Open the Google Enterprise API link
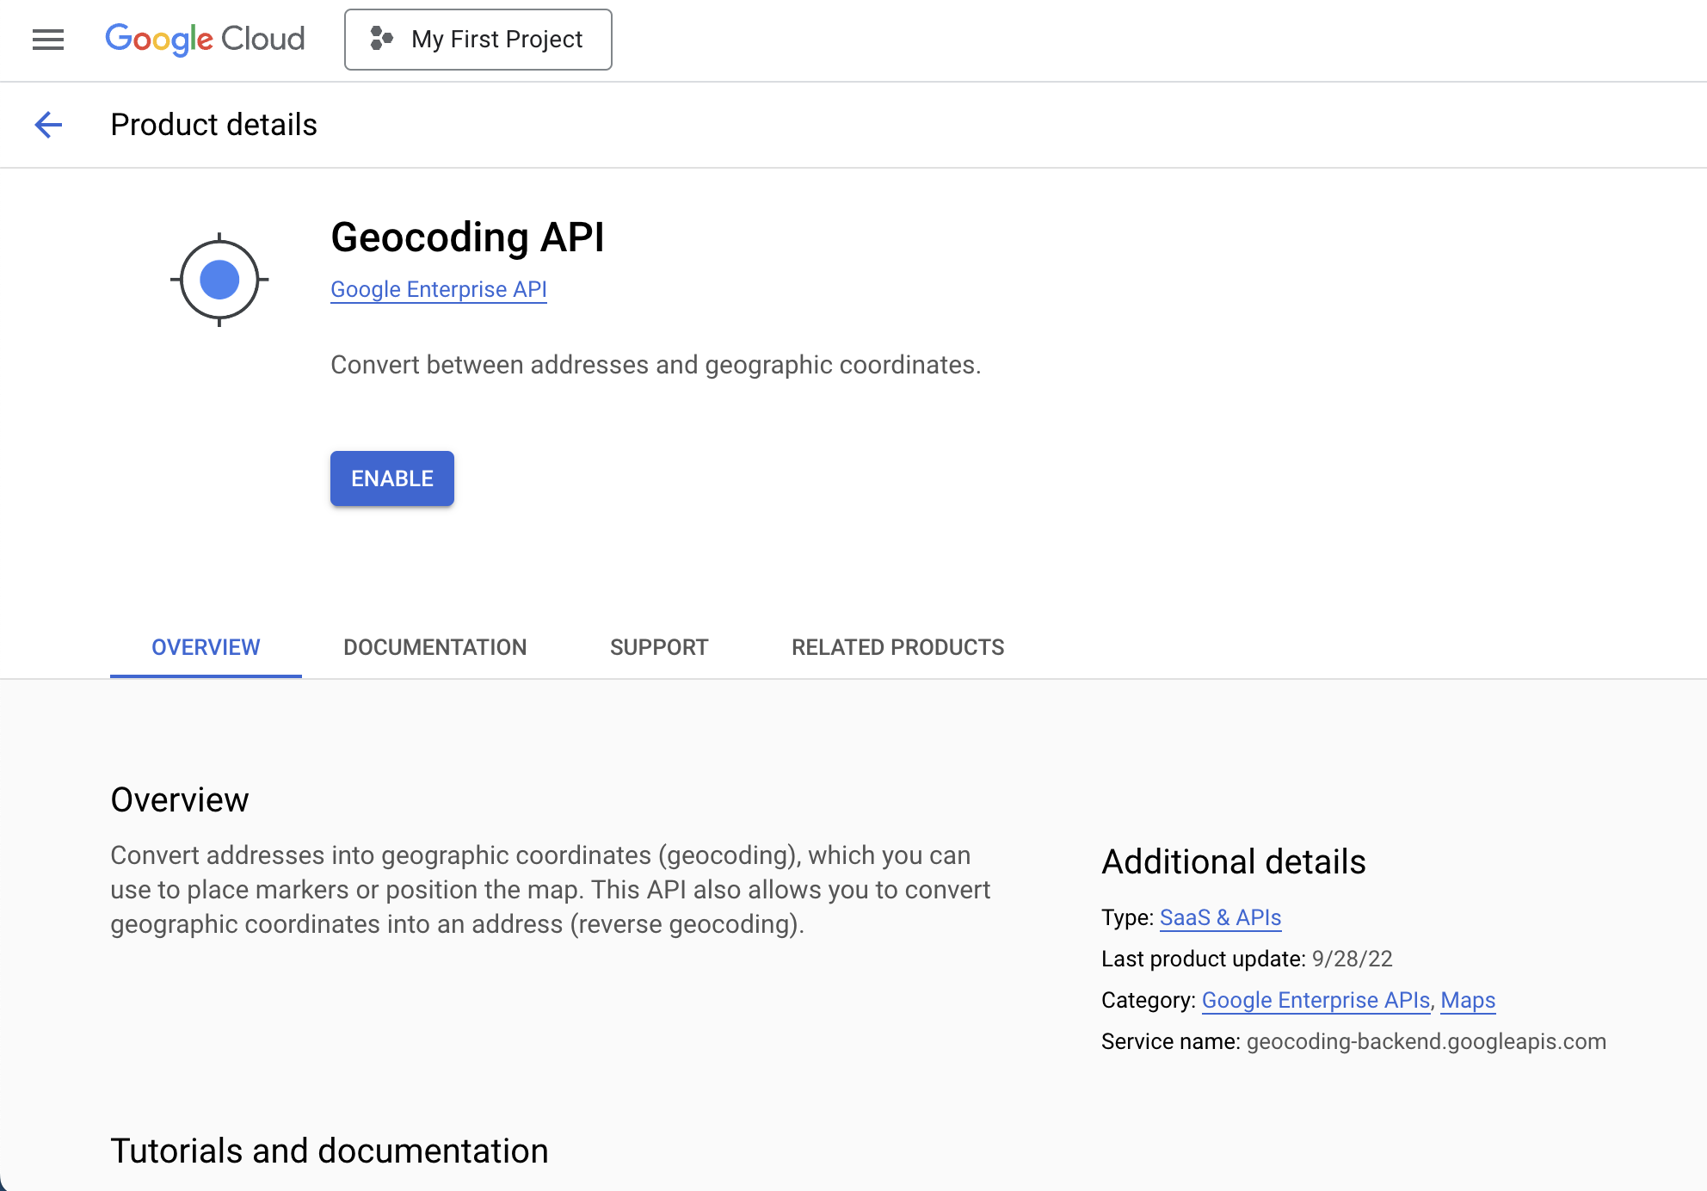The width and height of the screenshot is (1707, 1191). point(438,289)
